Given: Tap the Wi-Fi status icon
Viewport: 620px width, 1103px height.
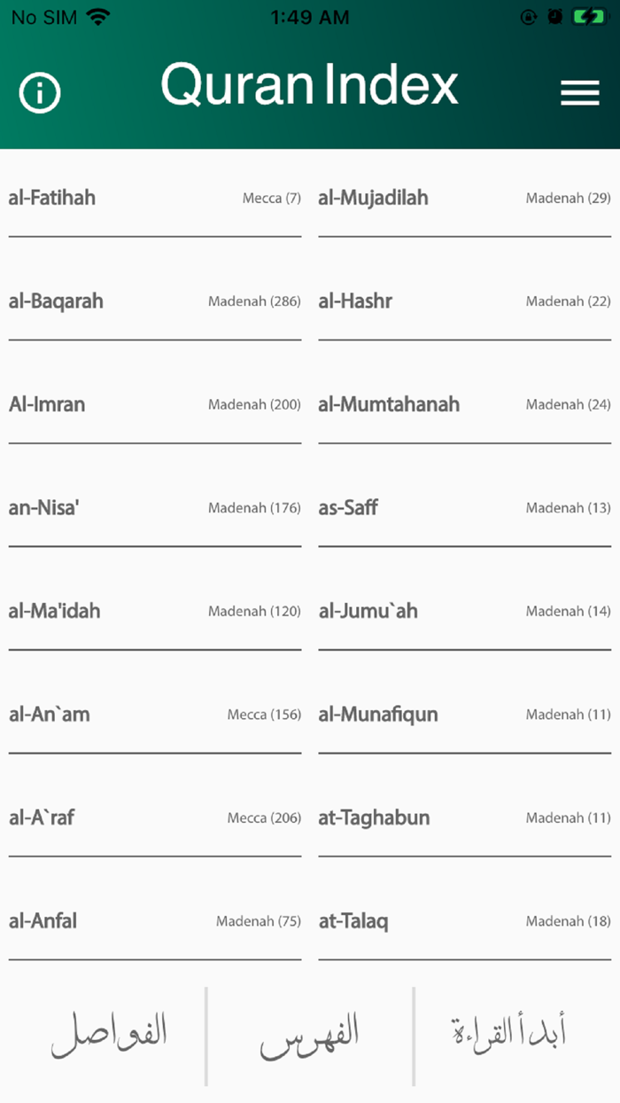Looking at the screenshot, I should [x=97, y=15].
